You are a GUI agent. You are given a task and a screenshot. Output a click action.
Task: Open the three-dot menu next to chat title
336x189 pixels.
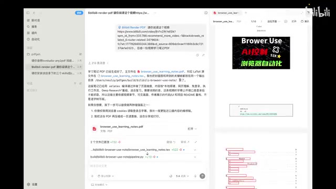tap(155, 13)
